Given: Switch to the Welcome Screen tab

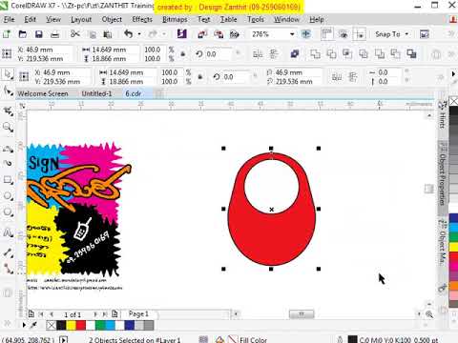Looking at the screenshot, I should pos(43,93).
